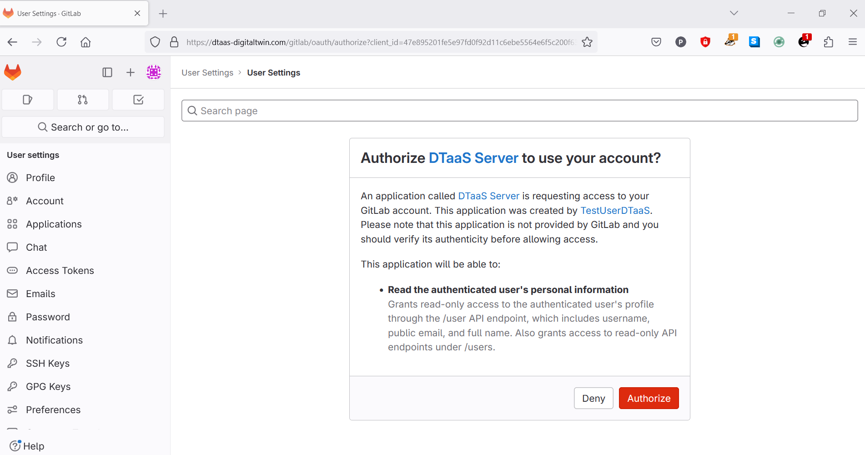Open the P extension icon
865x455 pixels.
(681, 42)
